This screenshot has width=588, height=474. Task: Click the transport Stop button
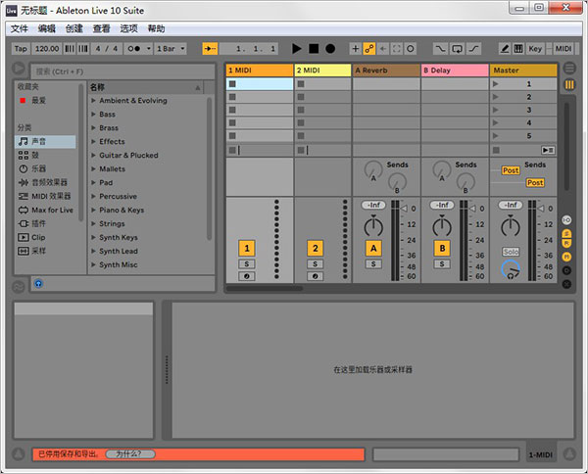(314, 48)
